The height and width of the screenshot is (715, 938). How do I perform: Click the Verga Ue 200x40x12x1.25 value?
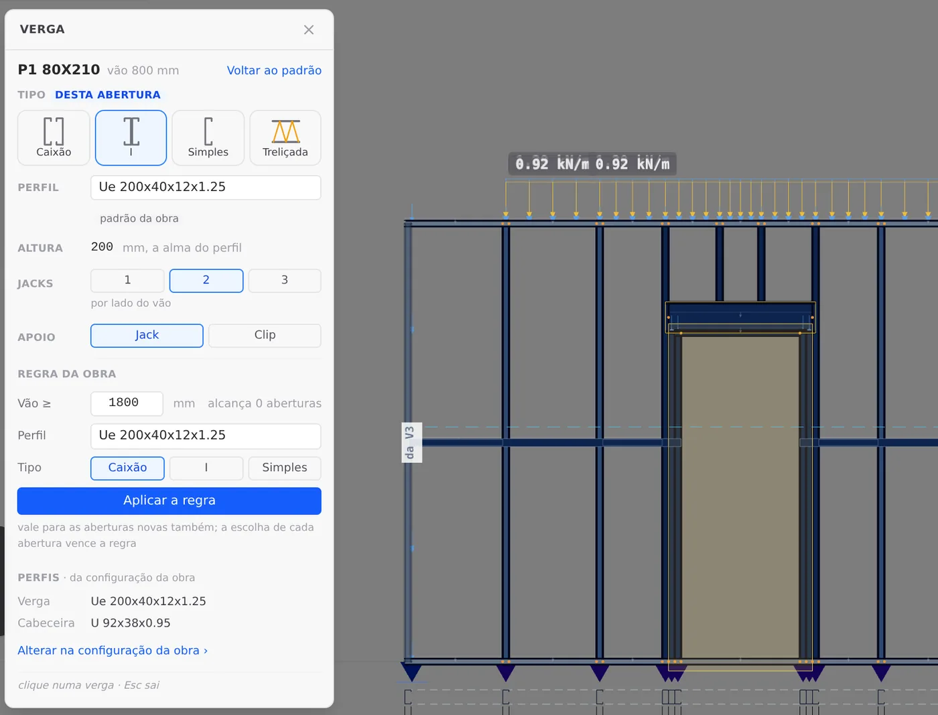tap(149, 602)
